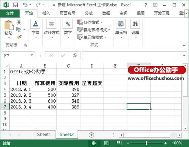This screenshot has height=147, width=189.
Task: Click the vertical scrollbar down arrow
Action: [x=185, y=128]
